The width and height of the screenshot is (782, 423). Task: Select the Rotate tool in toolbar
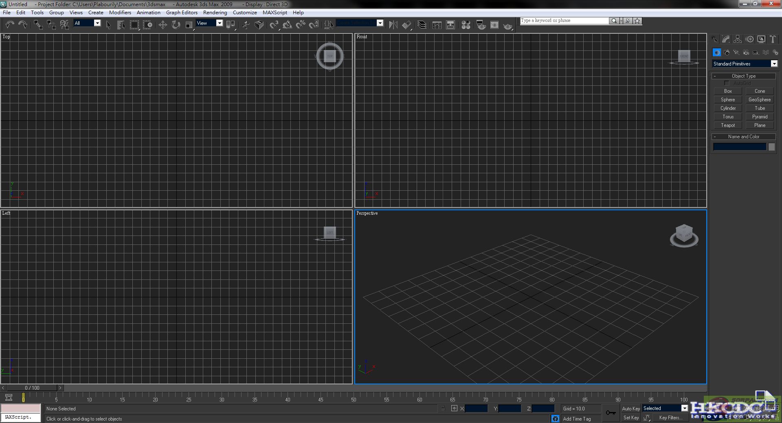click(x=176, y=25)
